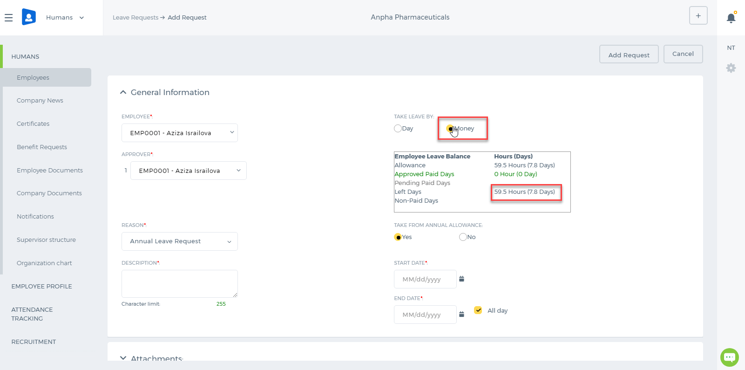Viewport: 745px width, 370px height.
Task: Open Benefit Requests in sidebar
Action: (42, 147)
